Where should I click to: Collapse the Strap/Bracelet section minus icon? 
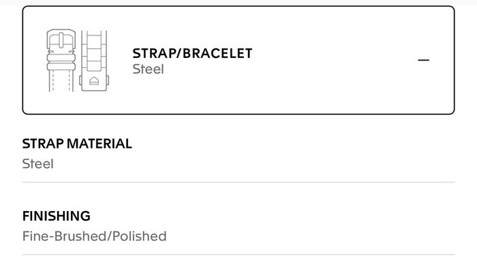[423, 60]
